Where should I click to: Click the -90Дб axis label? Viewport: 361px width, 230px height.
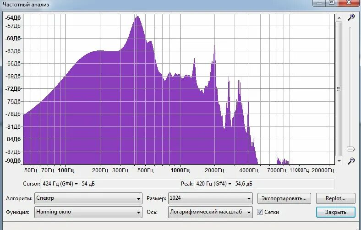click(x=13, y=161)
